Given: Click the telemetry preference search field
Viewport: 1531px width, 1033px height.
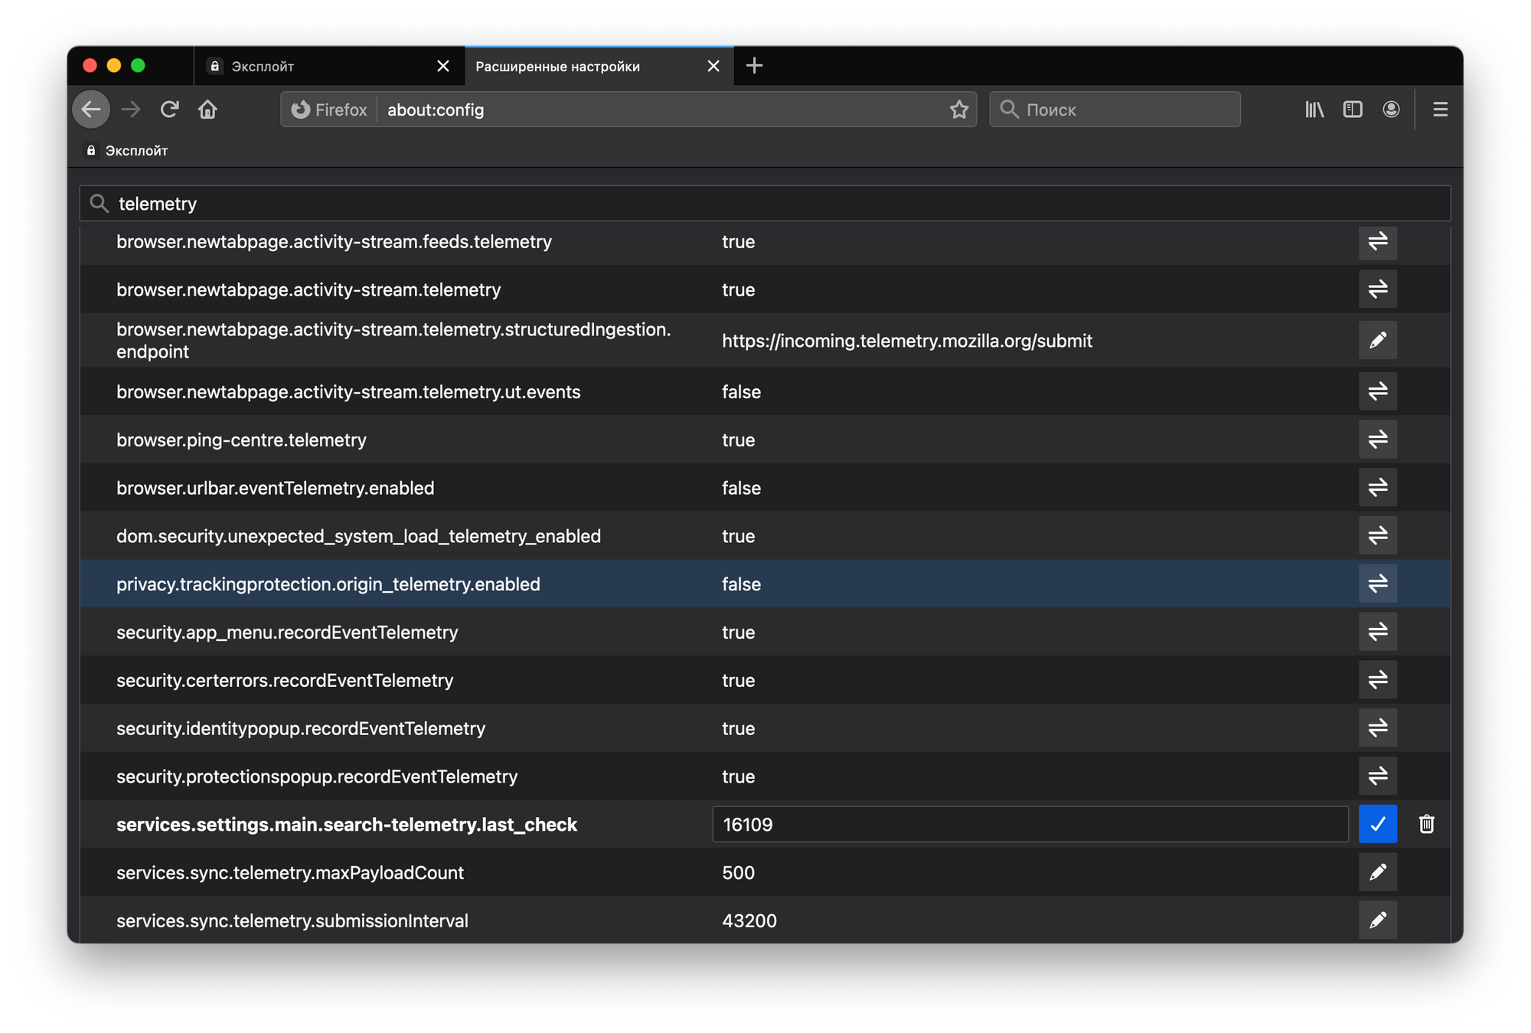Looking at the screenshot, I should tap(765, 204).
